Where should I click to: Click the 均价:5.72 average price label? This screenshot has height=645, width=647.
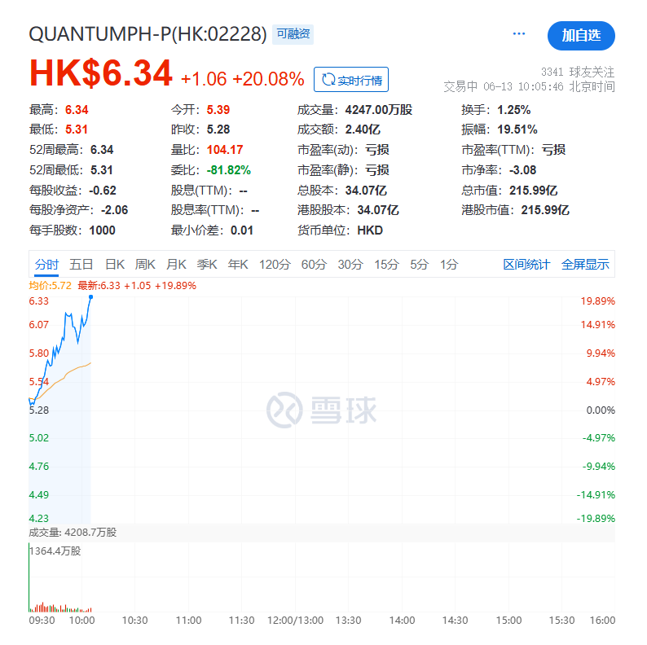tap(50, 285)
